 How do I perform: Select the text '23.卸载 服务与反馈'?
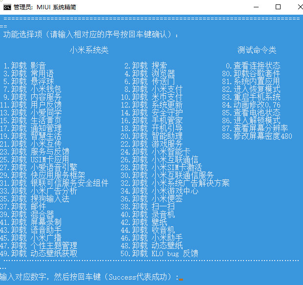pyautogui.click(x=35, y=152)
